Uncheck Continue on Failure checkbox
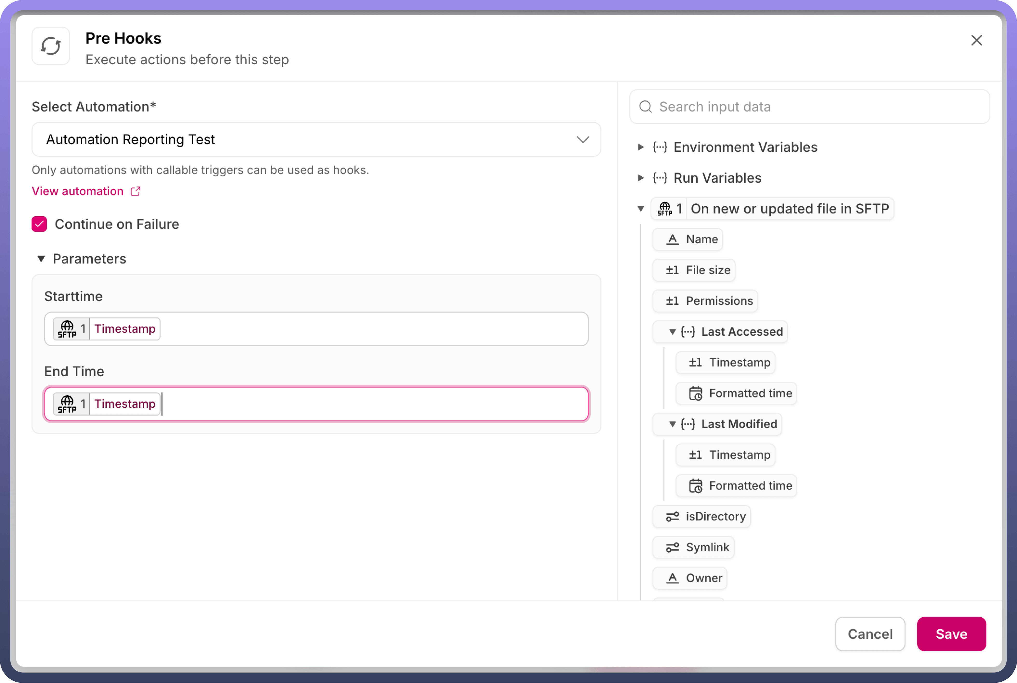 tap(39, 224)
